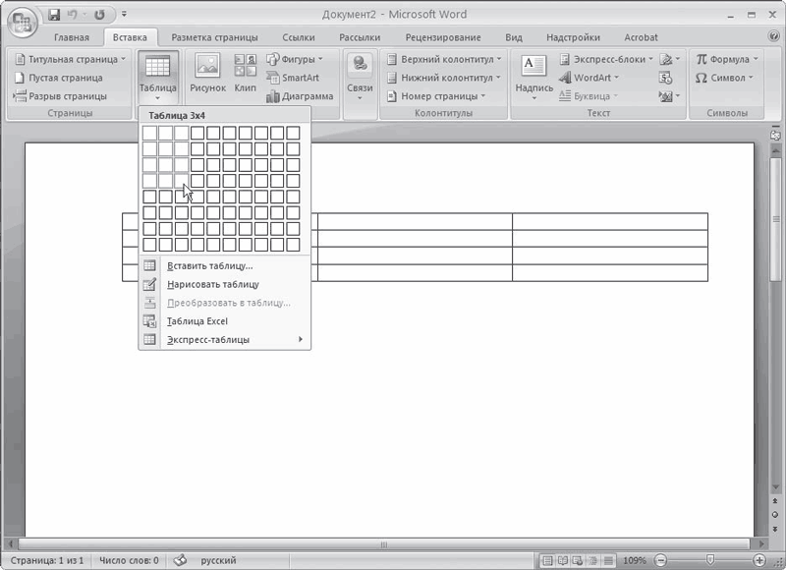Open Рецензирование tab
The image size is (786, 570).
443,37
